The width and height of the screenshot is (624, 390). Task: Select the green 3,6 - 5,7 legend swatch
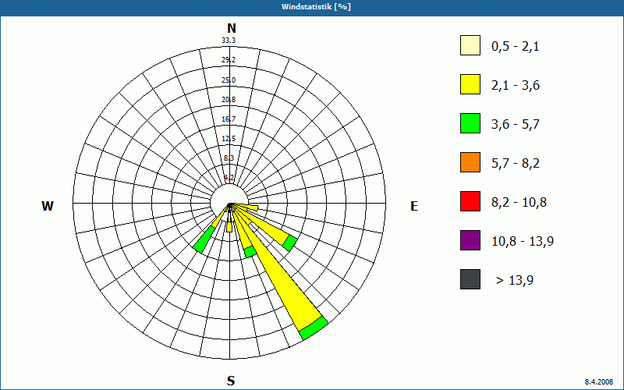[x=470, y=123]
